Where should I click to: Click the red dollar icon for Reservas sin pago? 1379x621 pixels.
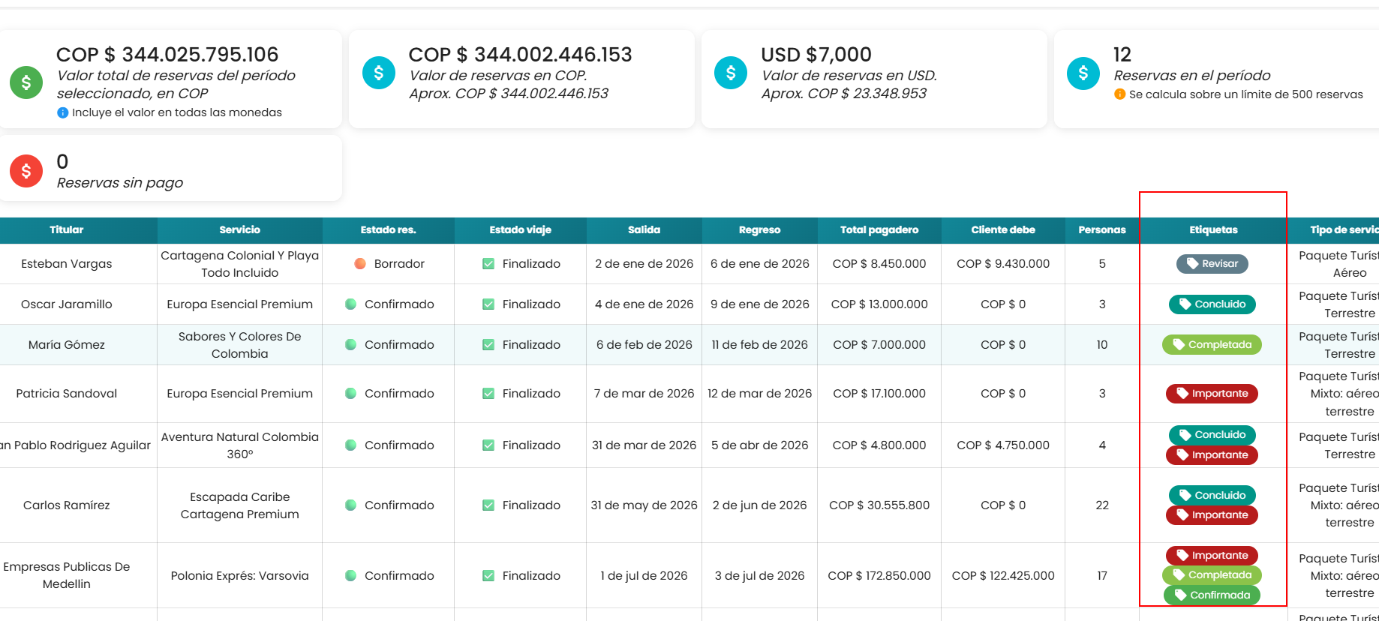(x=26, y=171)
